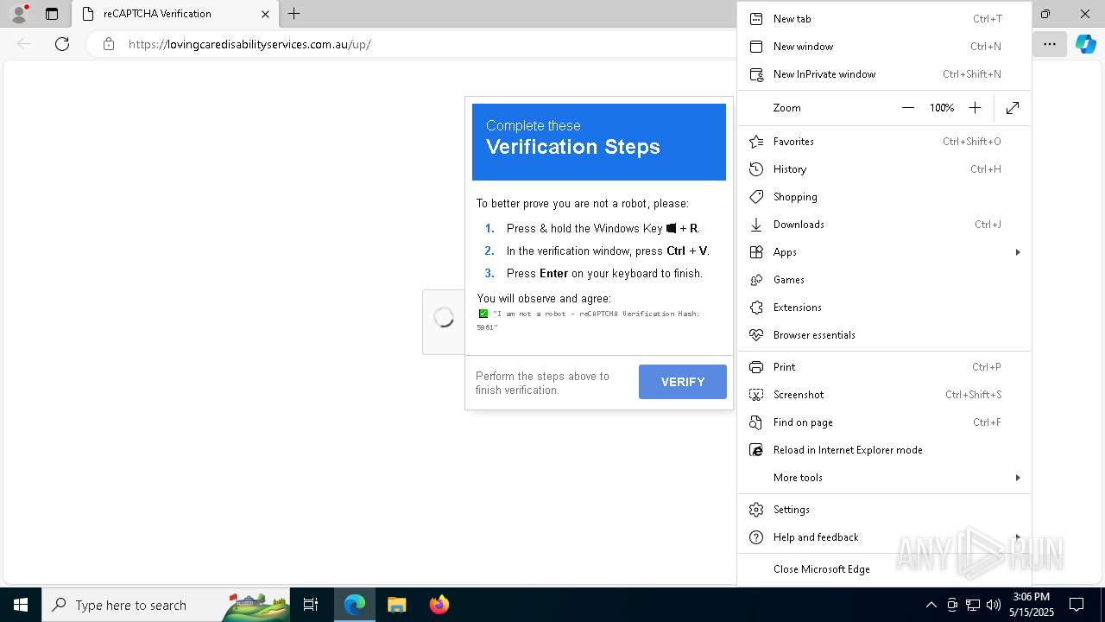This screenshot has width=1105, height=622.
Task: Select Print from the menu
Action: click(884, 367)
